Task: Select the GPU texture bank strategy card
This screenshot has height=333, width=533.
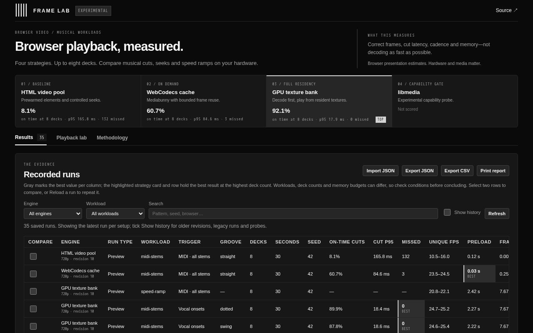Action: click(x=329, y=101)
